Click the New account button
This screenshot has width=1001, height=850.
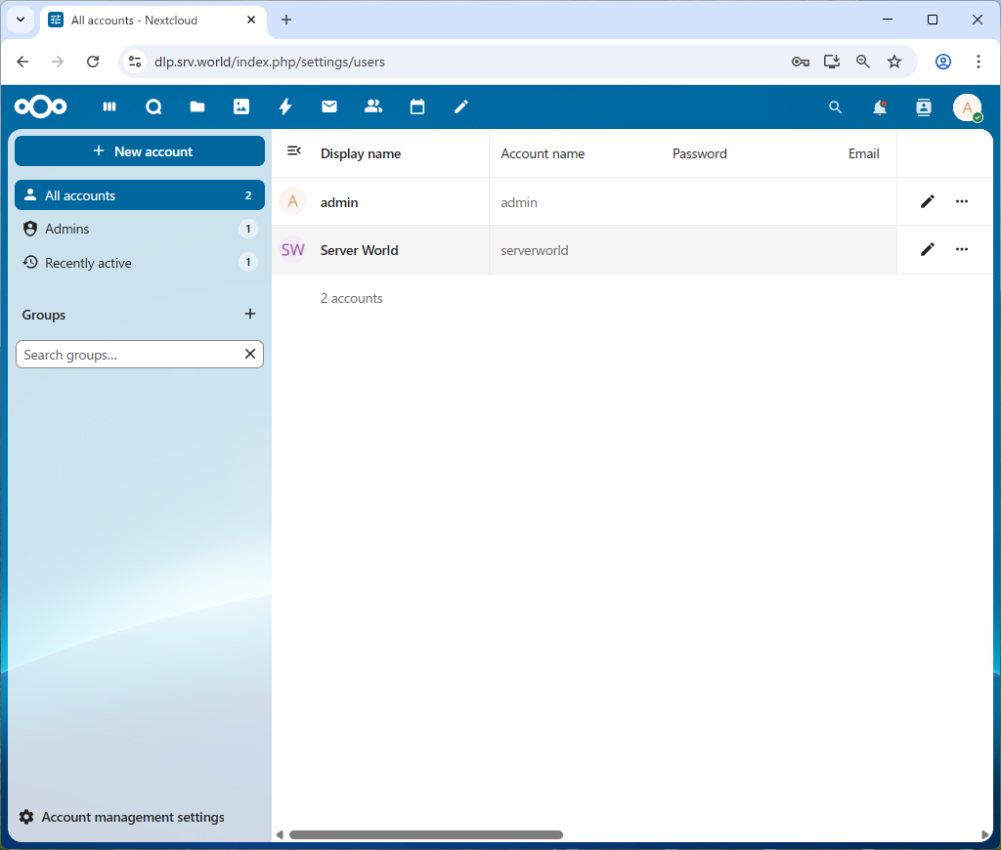tap(140, 151)
